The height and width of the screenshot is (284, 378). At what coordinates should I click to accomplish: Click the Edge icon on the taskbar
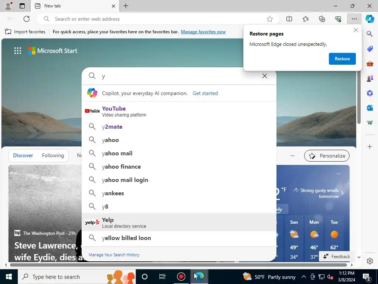[x=199, y=277]
